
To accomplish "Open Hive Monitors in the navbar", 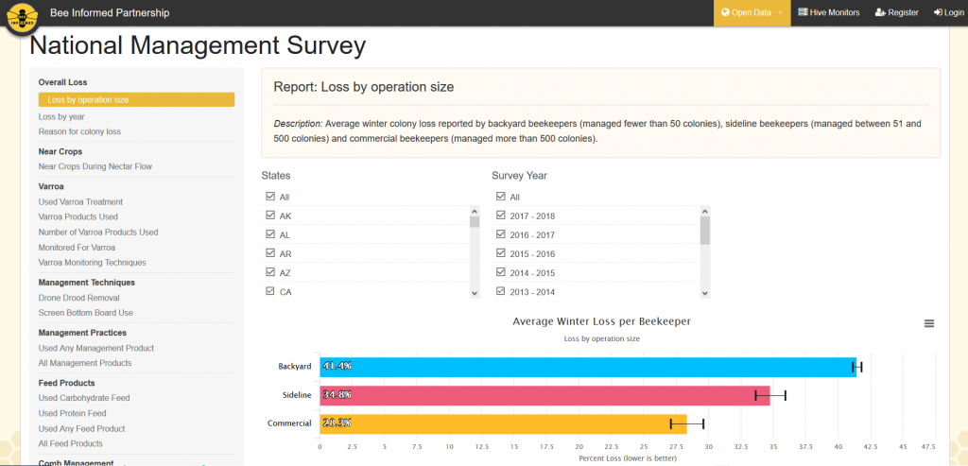I will [828, 12].
